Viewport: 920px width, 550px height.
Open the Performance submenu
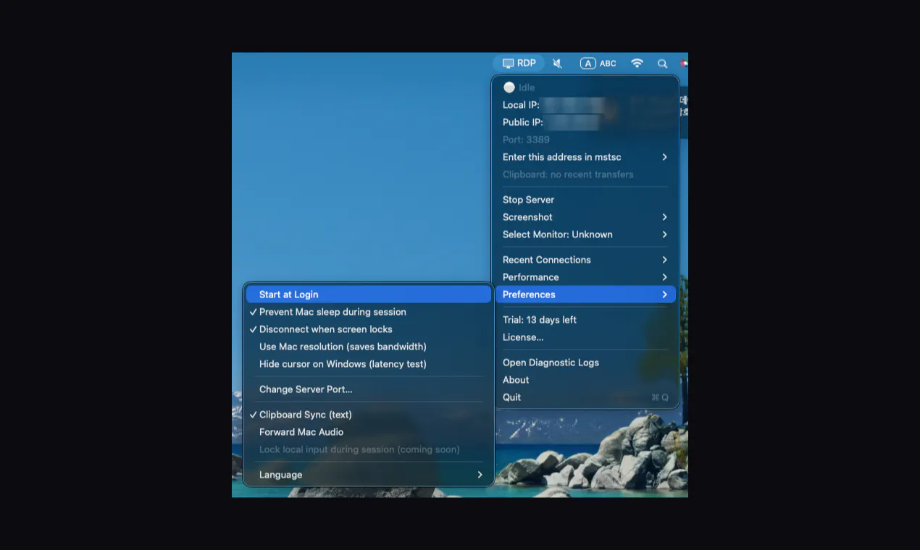[585, 277]
